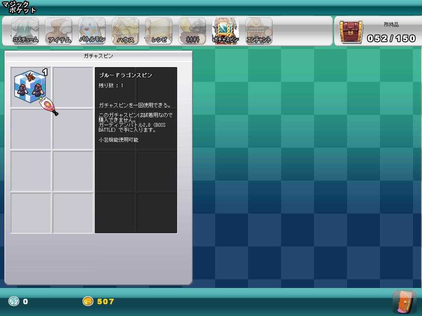This screenshot has width=422, height=316.
Task: Click the gold coin currency icon
Action: (x=88, y=302)
